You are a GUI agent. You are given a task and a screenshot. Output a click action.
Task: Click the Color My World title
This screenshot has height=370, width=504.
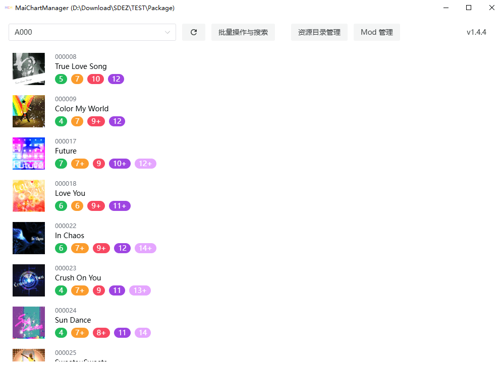(x=82, y=109)
